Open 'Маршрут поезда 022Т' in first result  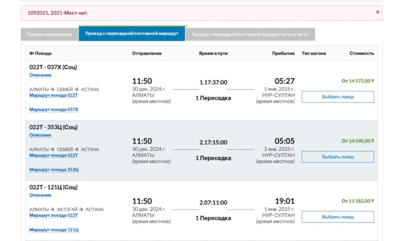(x=54, y=95)
